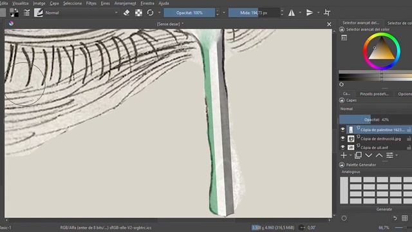This screenshot has height=232, width=412.
Task: Open the blending mode Normal dropdown in the toolbar
Action: [82, 13]
